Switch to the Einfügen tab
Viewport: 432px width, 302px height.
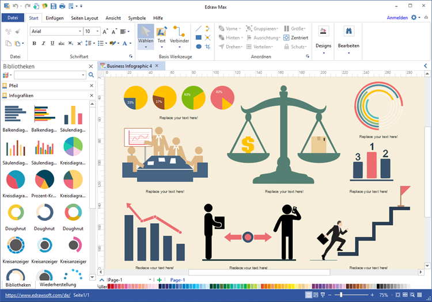tap(55, 18)
